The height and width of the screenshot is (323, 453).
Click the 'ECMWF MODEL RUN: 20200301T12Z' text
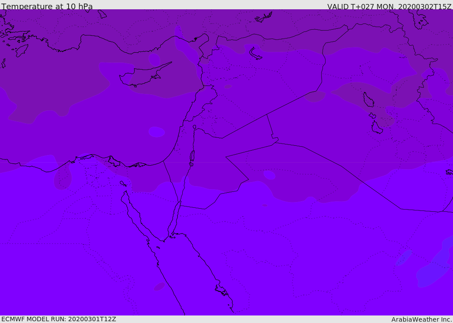click(59, 319)
